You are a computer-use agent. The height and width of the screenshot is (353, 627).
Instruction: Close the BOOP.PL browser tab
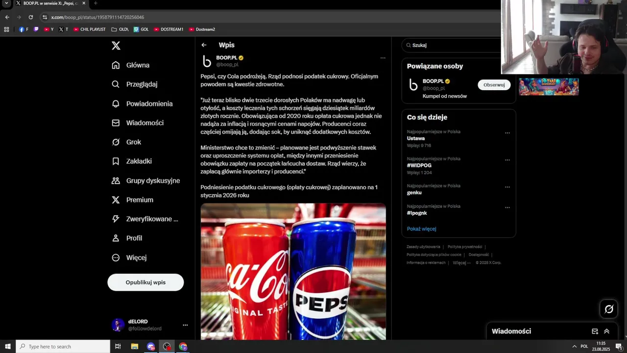tap(83, 3)
